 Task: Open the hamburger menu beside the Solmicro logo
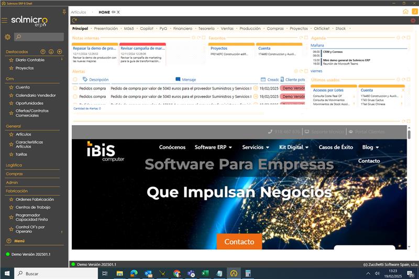(4, 20)
